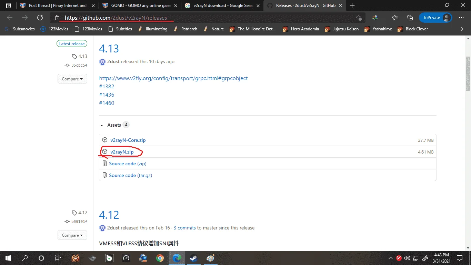Image resolution: width=471 pixels, height=265 pixels.
Task: Open Cortana circle icon in taskbar
Action: (41, 258)
